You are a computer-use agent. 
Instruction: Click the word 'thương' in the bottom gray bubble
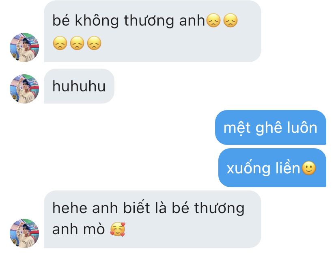(x=219, y=208)
